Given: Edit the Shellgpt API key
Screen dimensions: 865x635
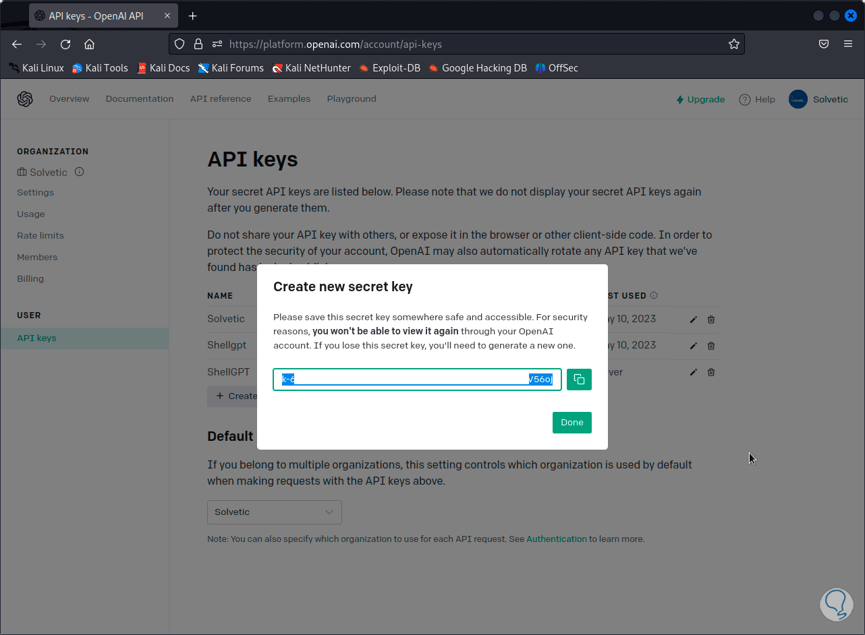Looking at the screenshot, I should tap(694, 346).
